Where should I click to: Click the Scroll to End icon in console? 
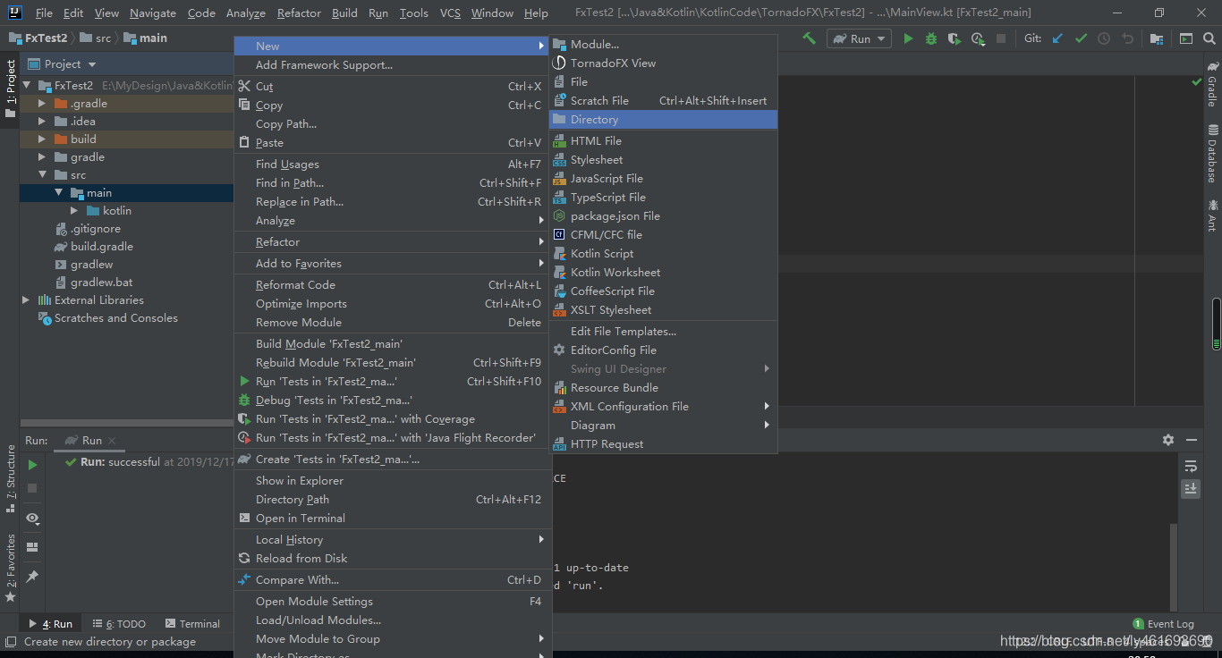point(1190,489)
